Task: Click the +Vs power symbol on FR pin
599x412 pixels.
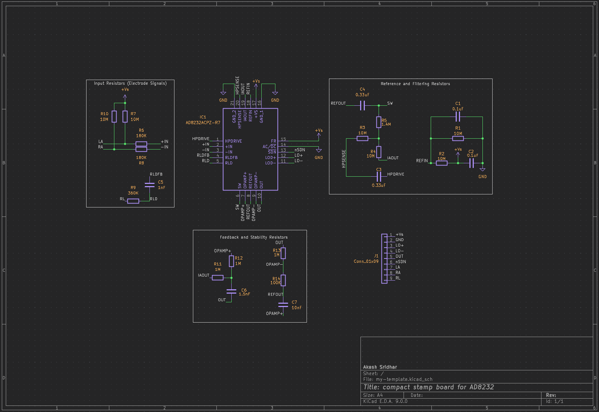Action: pyautogui.click(x=319, y=135)
